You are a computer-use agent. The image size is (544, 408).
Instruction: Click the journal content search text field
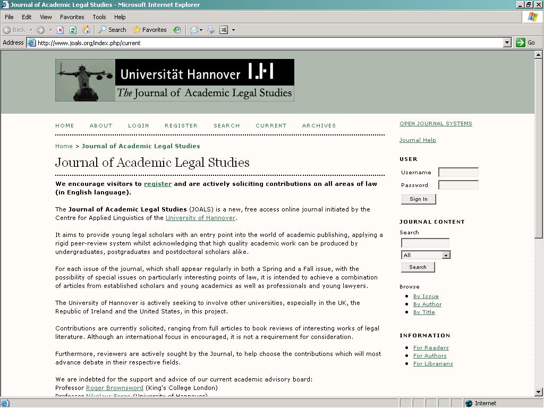pyautogui.click(x=425, y=243)
